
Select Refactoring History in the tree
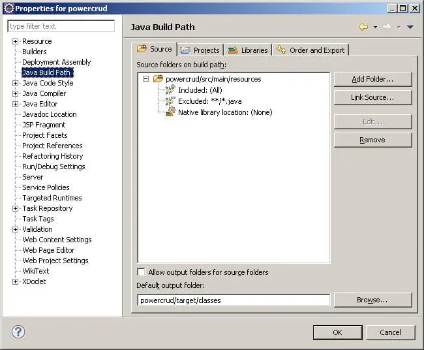point(53,156)
